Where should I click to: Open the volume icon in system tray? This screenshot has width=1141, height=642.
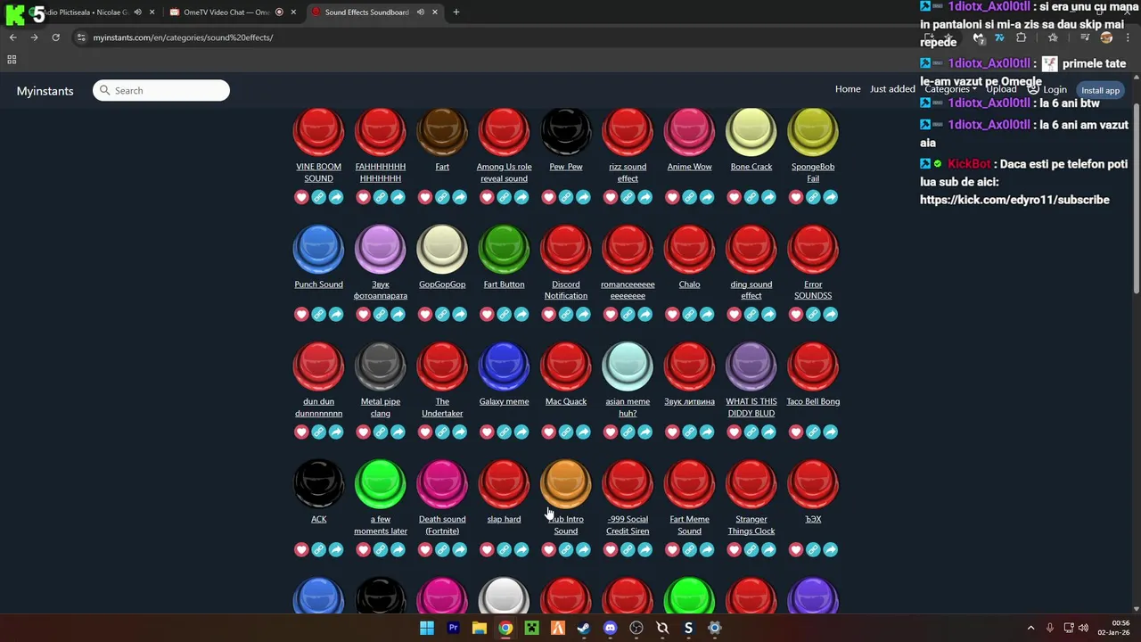coord(1083,628)
